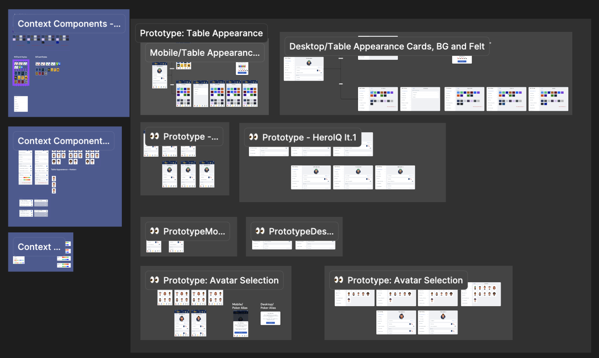The image size is (599, 358).
Task: Click the PrototypeMo... section label text
Action: pos(194,232)
